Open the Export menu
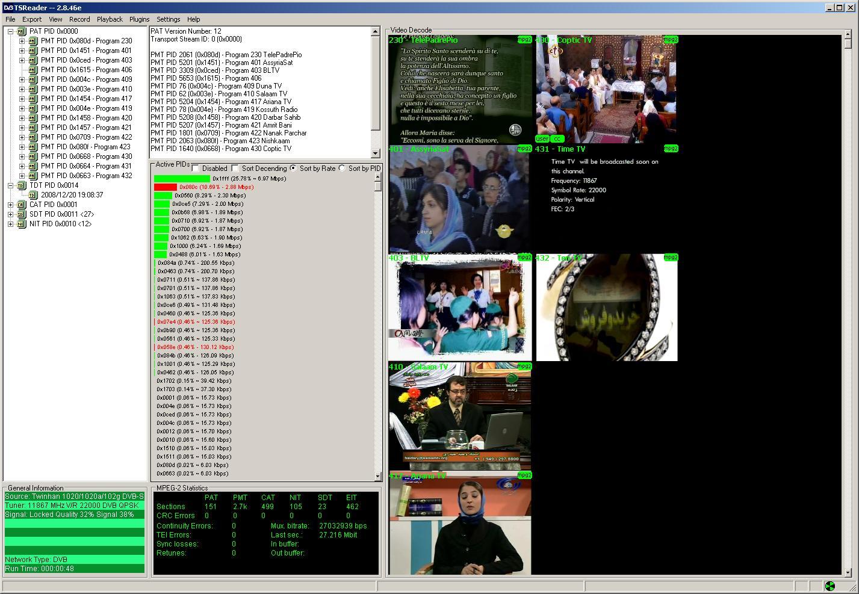 point(32,19)
